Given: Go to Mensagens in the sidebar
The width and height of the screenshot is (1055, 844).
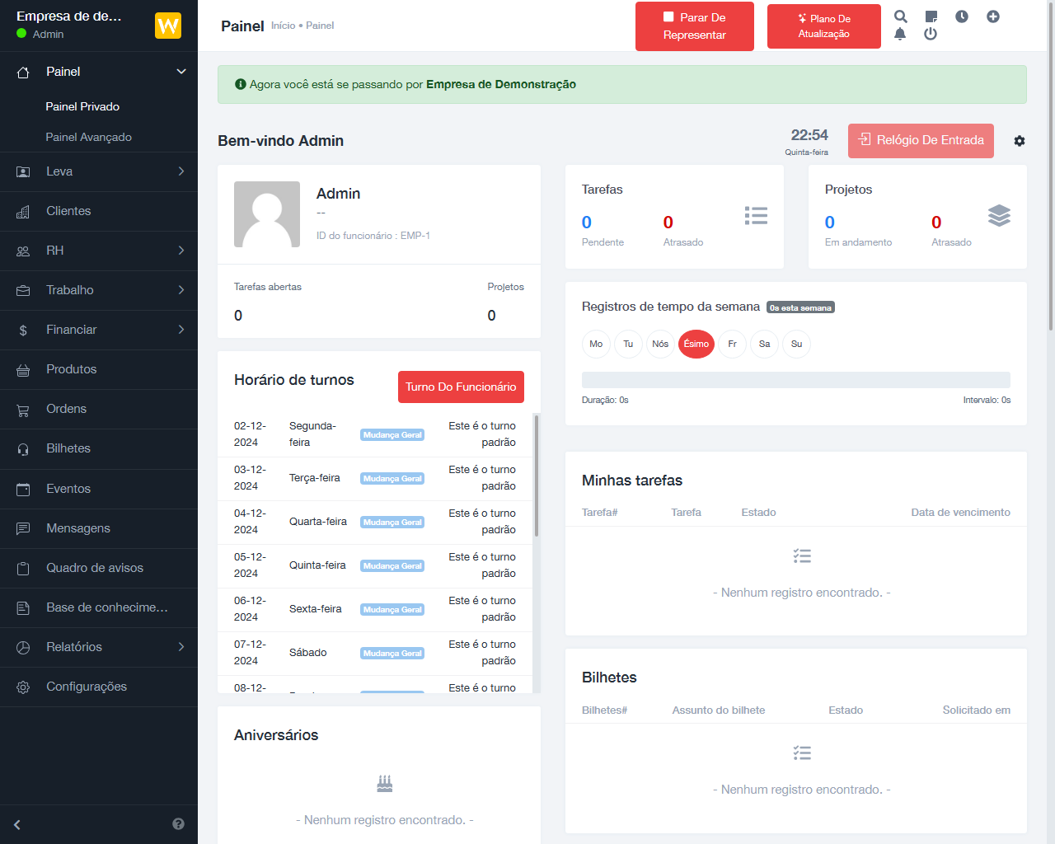Looking at the screenshot, I should coord(78,528).
